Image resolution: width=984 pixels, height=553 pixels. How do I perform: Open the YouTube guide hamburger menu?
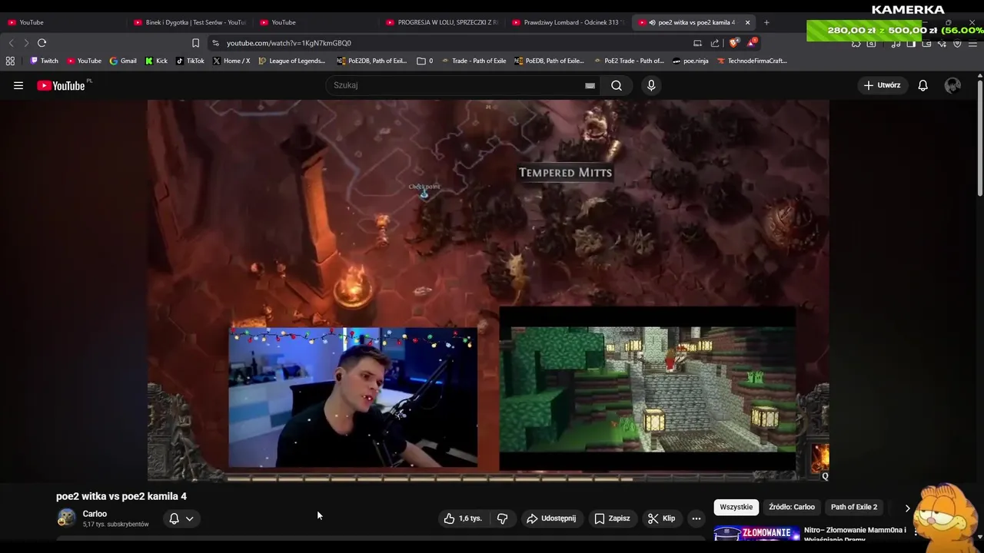pos(18,85)
